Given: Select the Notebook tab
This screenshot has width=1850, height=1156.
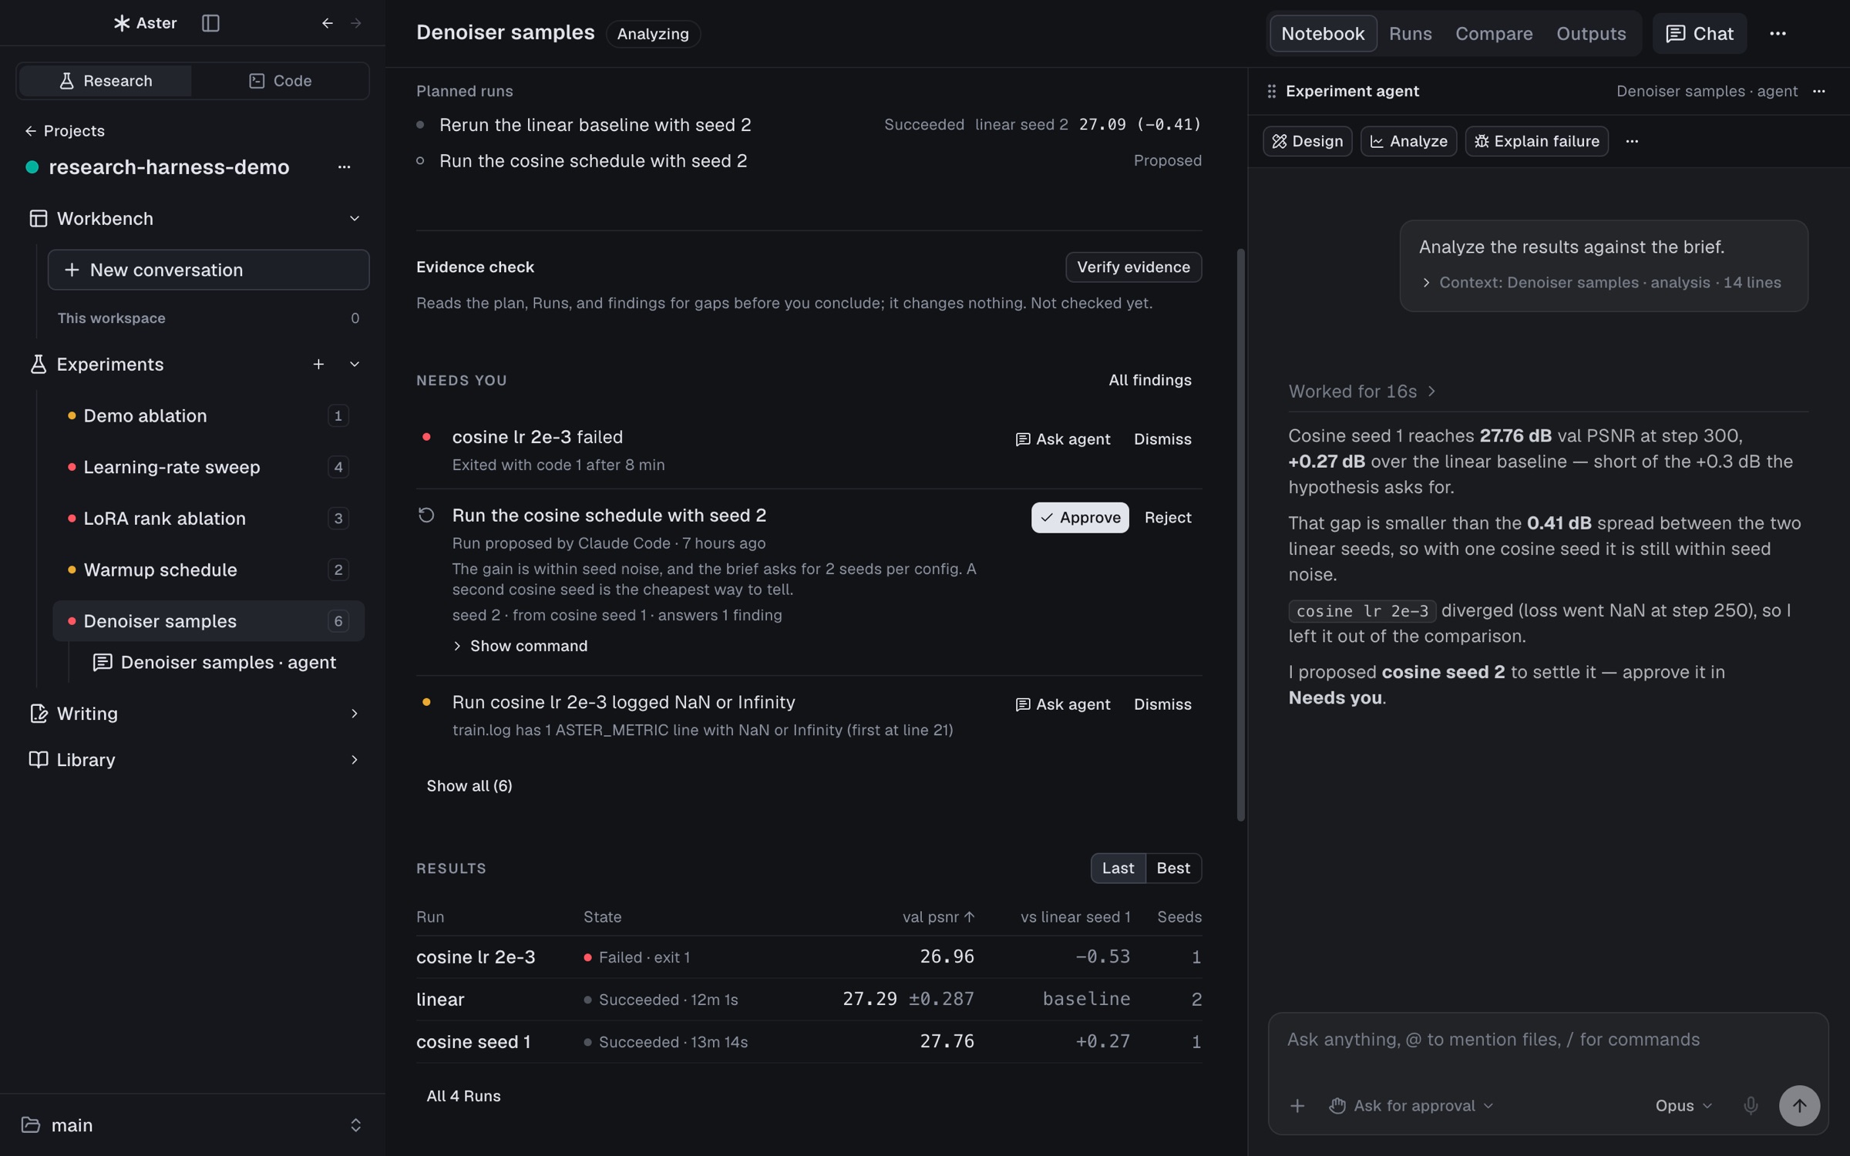Looking at the screenshot, I should point(1323,34).
